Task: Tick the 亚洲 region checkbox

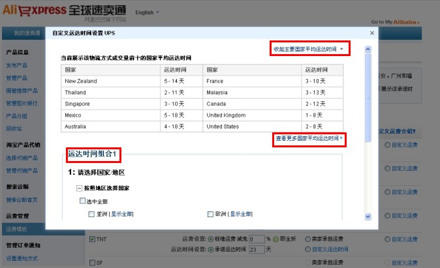Action: pos(91,214)
